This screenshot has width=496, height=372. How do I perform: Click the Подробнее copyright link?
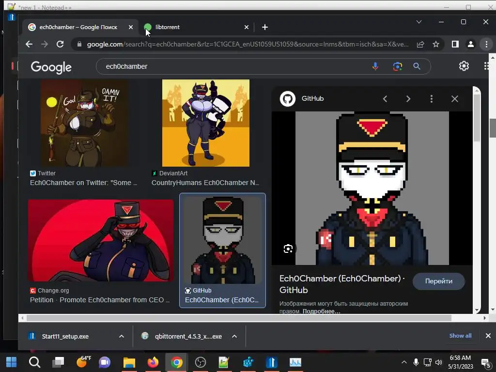(x=322, y=311)
